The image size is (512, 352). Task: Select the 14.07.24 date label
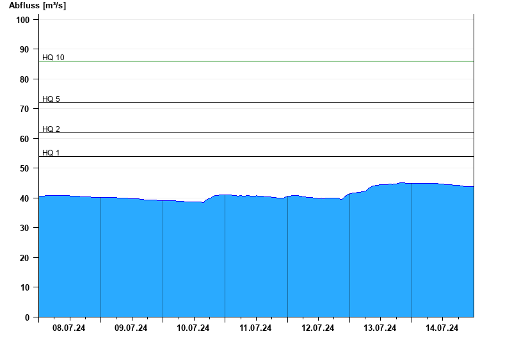442,328
